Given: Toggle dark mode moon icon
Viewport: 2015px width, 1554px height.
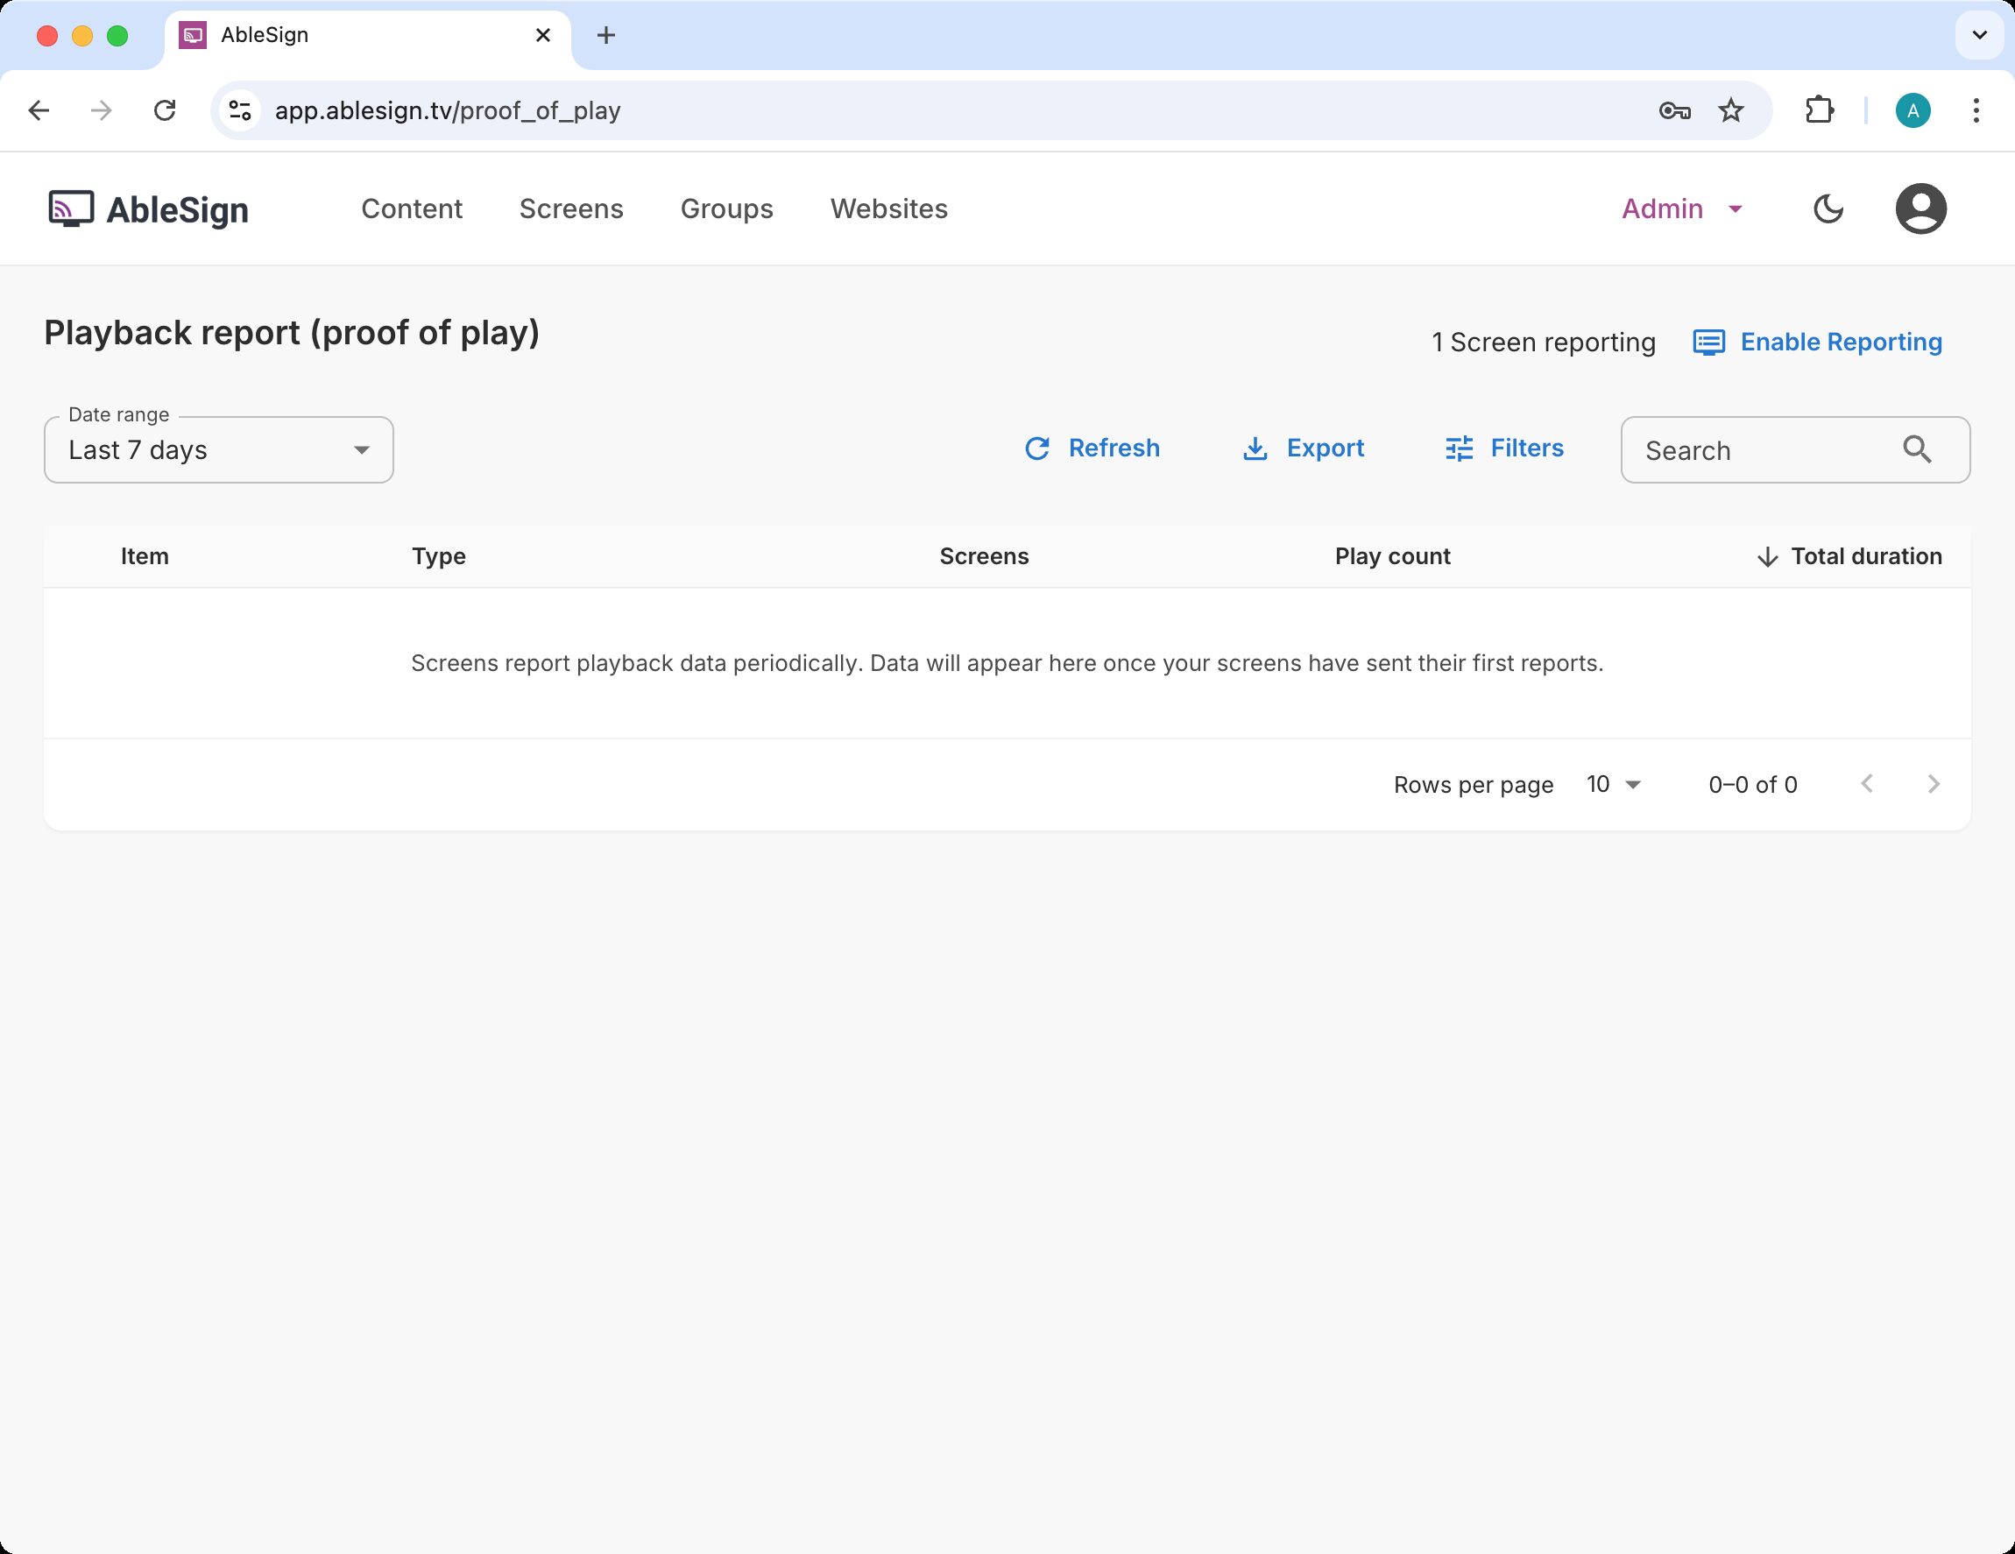Looking at the screenshot, I should [x=1828, y=208].
